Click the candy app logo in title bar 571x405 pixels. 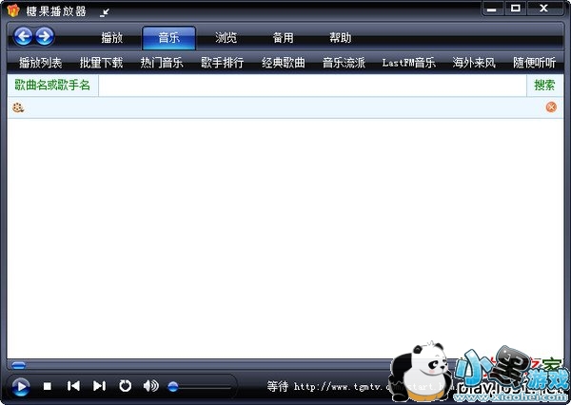(x=13, y=10)
